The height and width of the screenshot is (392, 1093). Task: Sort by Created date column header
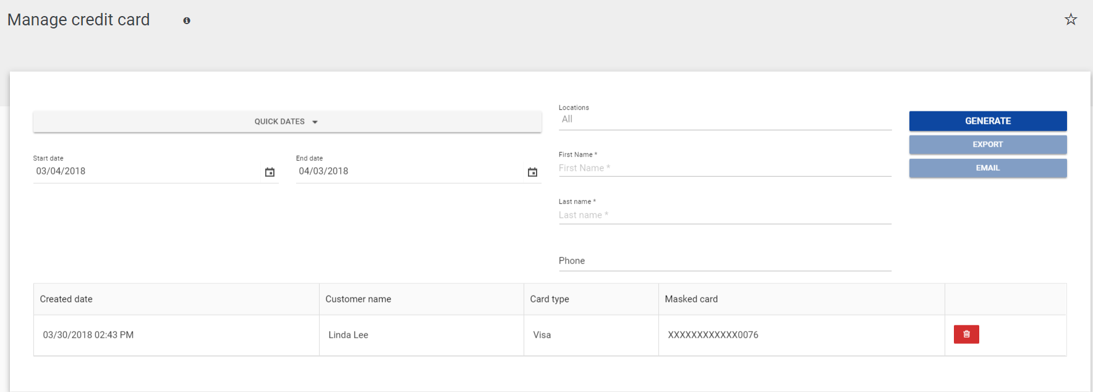66,299
